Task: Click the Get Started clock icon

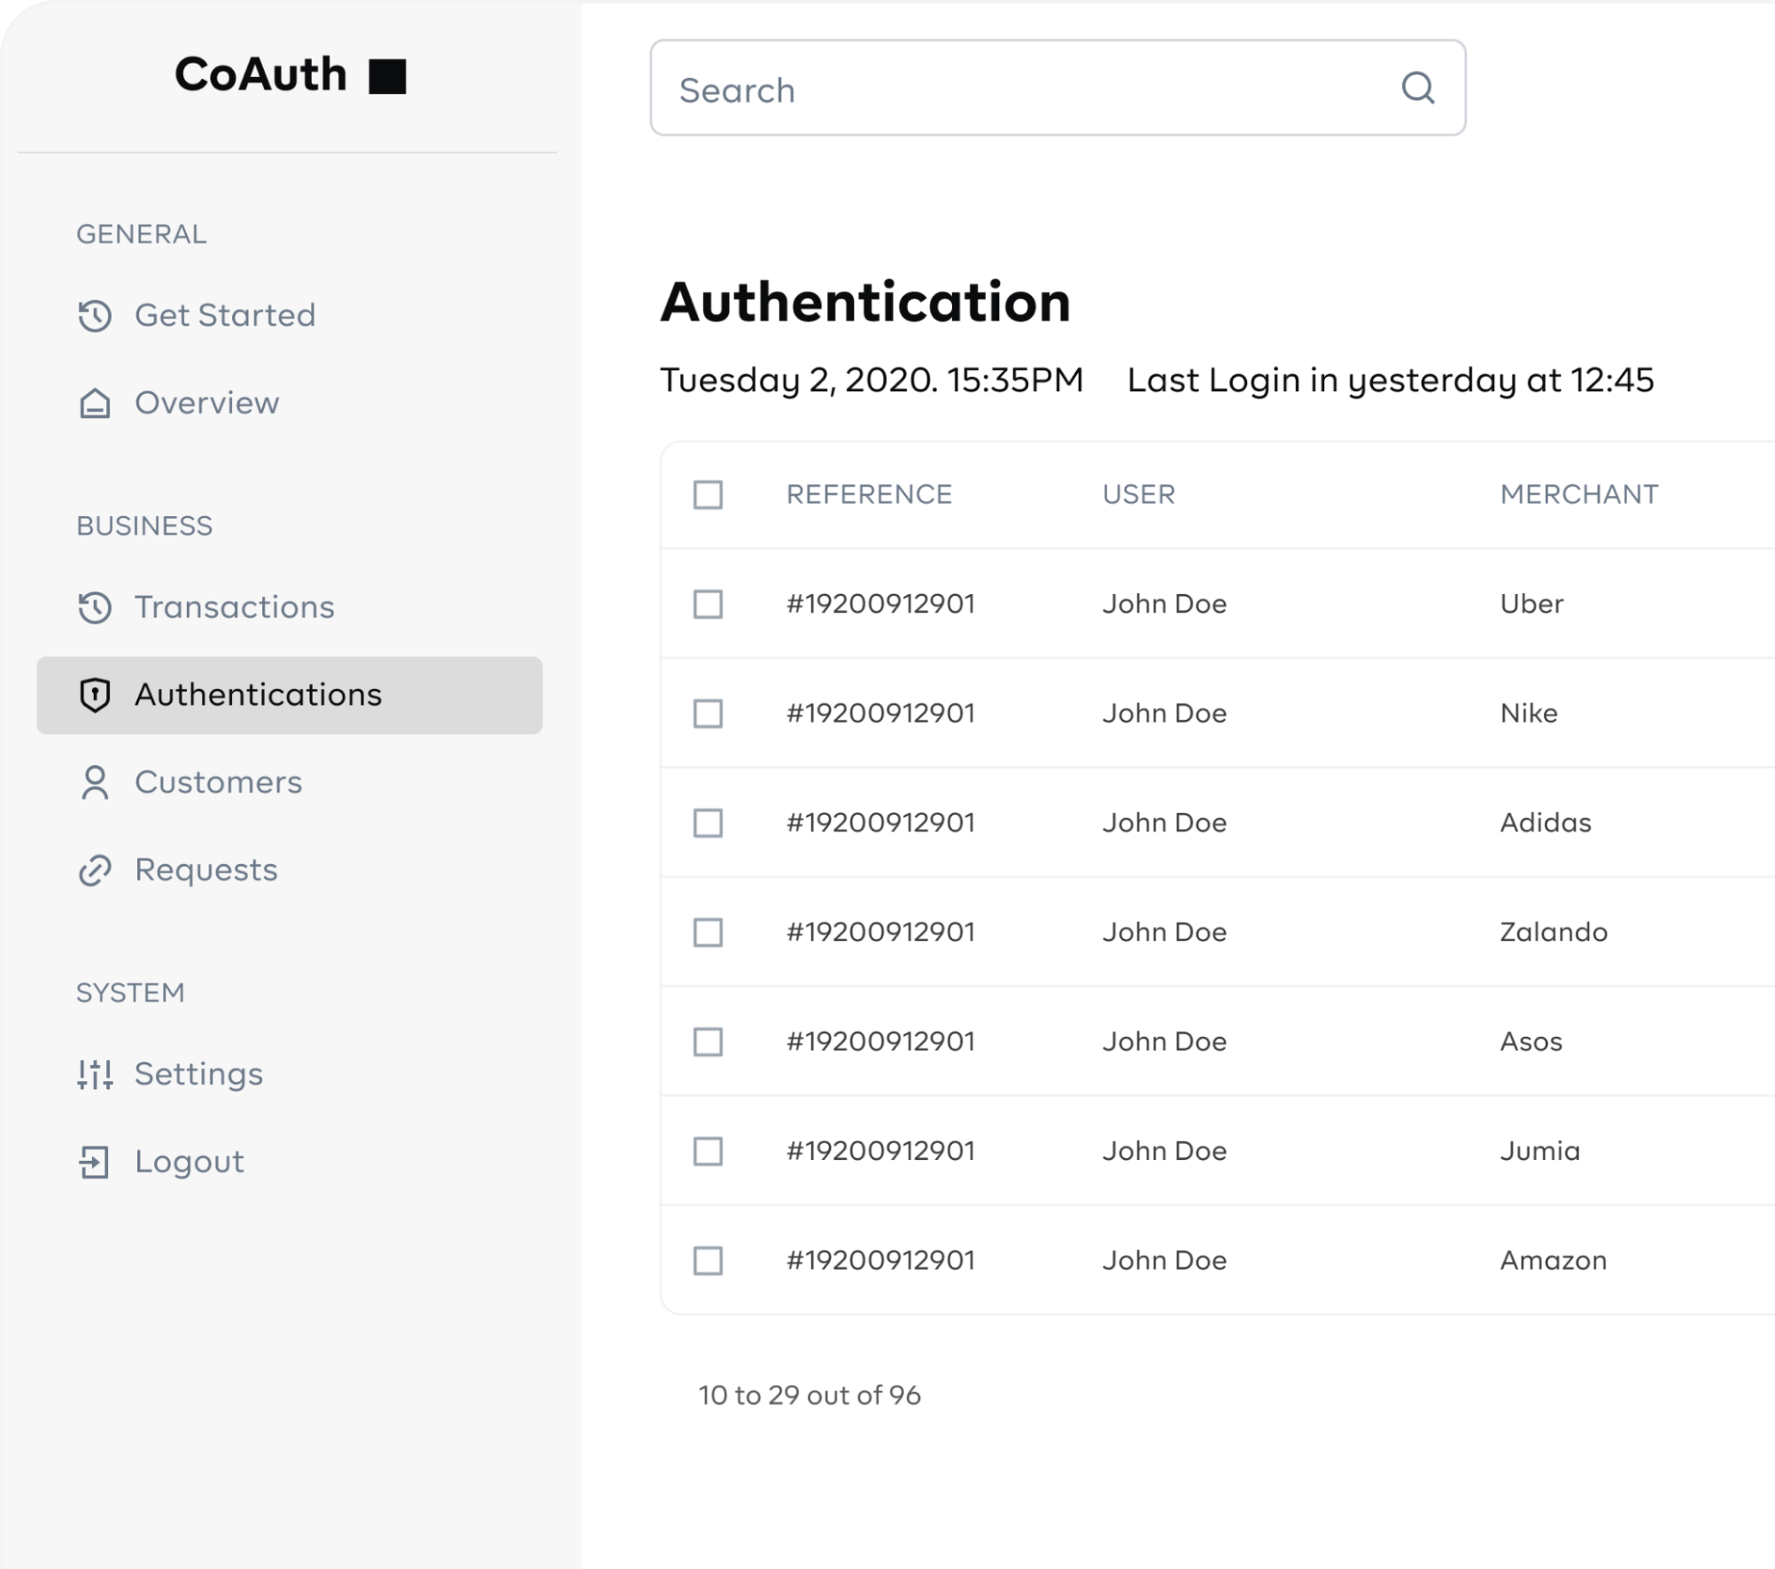Action: (94, 314)
